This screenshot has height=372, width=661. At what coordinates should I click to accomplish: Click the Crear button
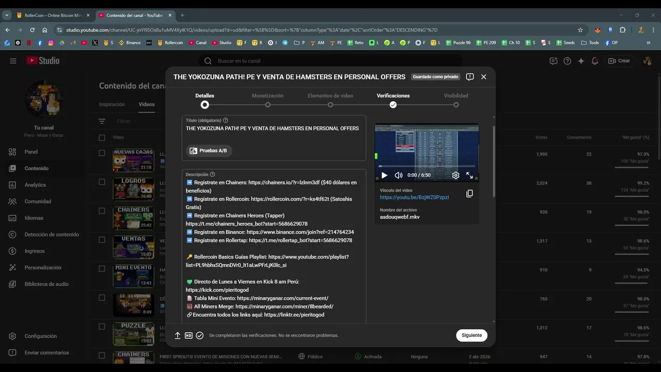pyautogui.click(x=619, y=60)
